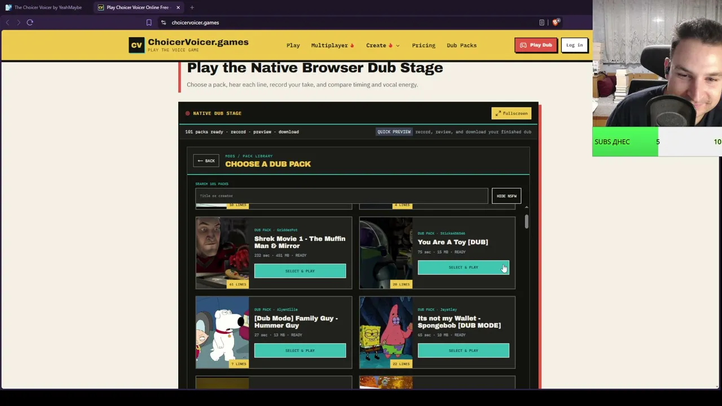Click the 'Play the Native Browser Dub Stage' heading
The height and width of the screenshot is (406, 722).
coord(315,68)
